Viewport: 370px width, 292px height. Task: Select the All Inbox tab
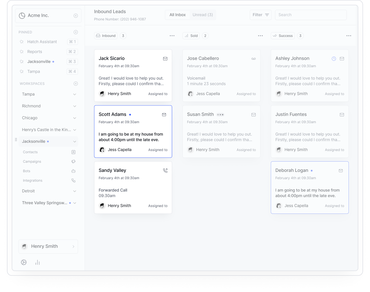(177, 14)
